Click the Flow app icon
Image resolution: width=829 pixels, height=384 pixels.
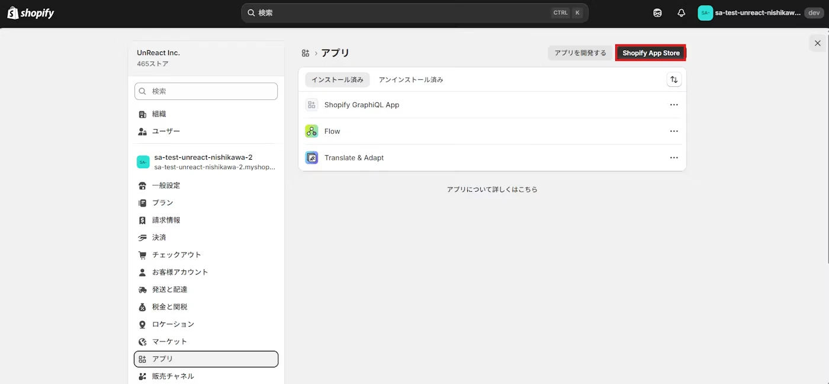(x=311, y=131)
